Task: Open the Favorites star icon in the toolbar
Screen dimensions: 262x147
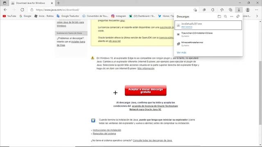Action: [x=222, y=10]
